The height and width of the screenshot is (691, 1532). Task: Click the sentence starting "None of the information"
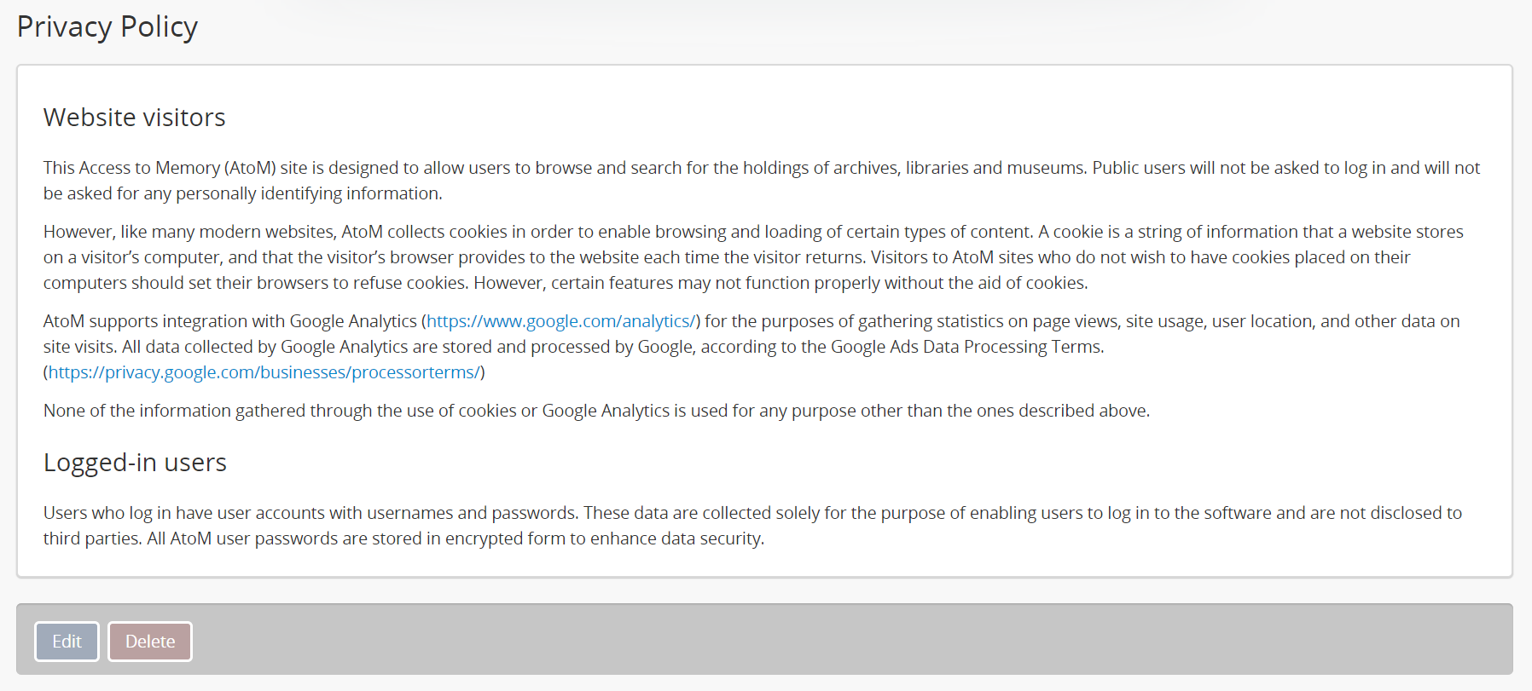click(x=595, y=411)
